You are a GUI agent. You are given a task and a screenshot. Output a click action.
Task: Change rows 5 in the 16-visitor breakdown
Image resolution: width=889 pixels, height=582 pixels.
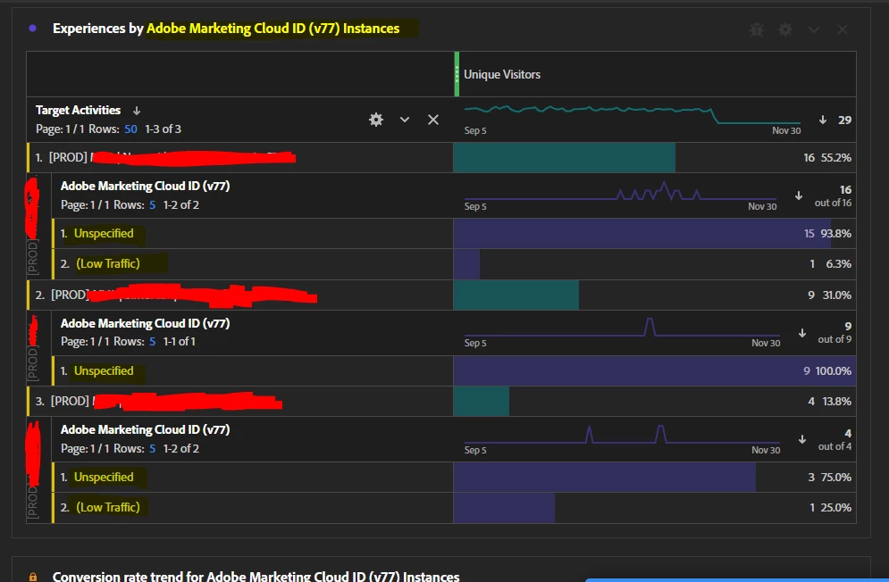point(152,205)
